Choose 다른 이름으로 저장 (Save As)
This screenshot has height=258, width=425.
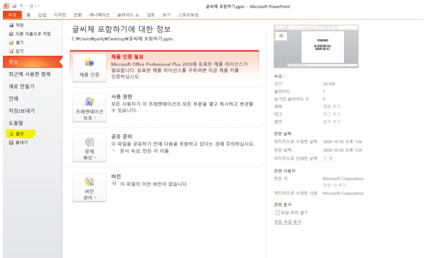30,34
